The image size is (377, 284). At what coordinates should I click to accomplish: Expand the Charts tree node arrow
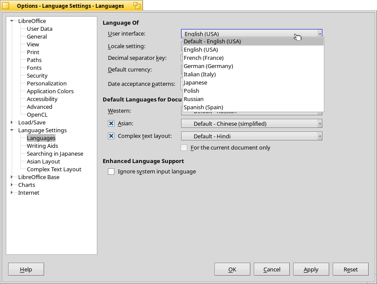pyautogui.click(x=12, y=185)
